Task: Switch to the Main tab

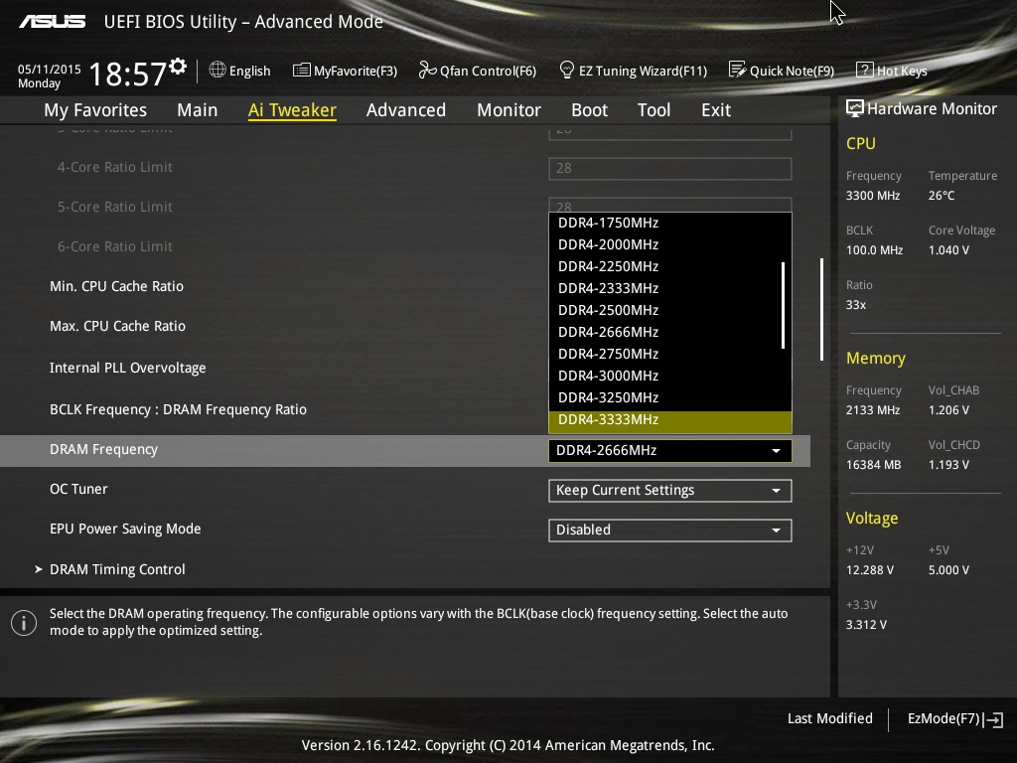Action: [198, 110]
